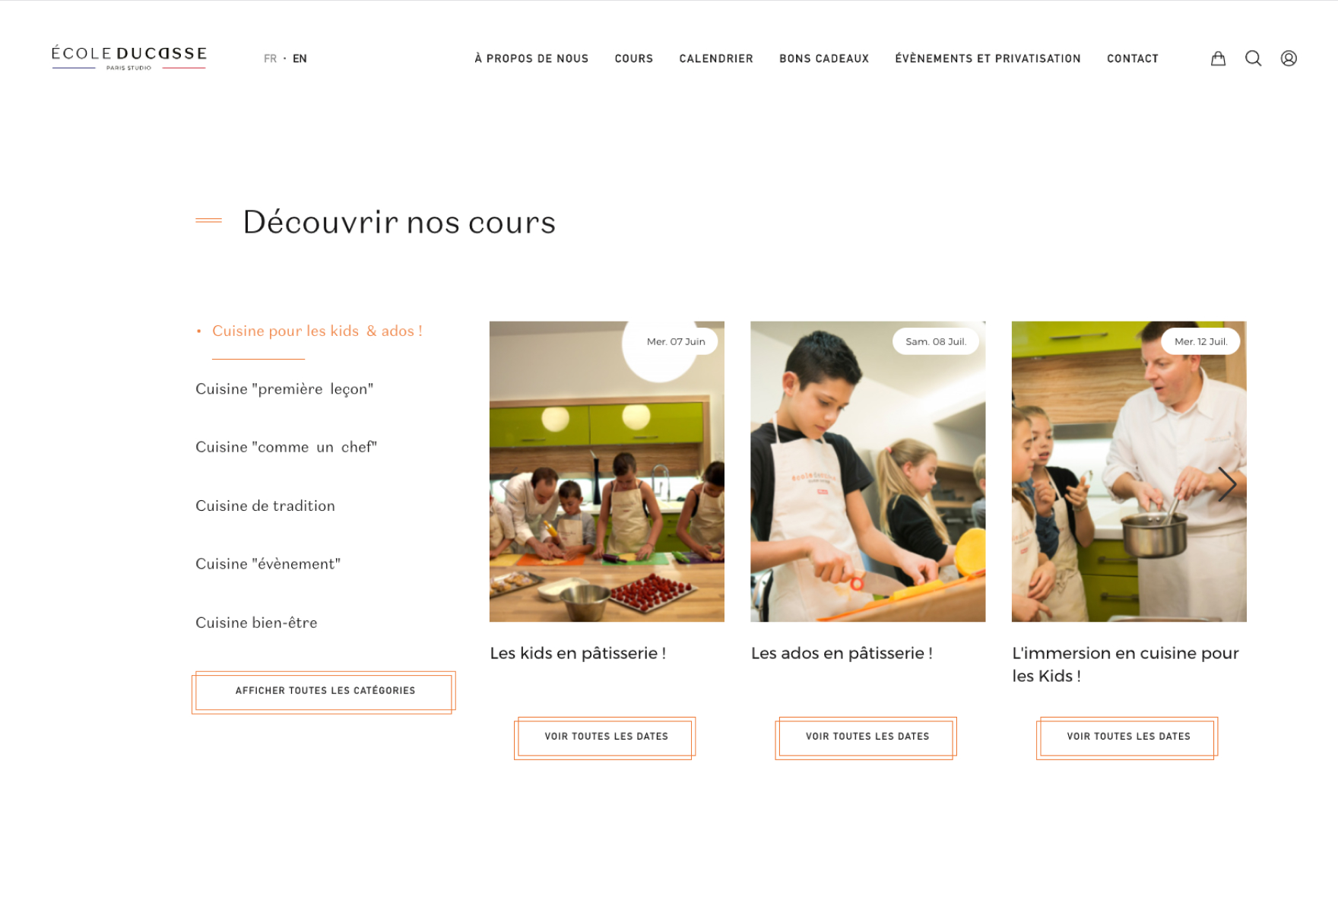Viewport: 1338px width, 897px height.
Task: View all dates for Les ados en pâtisserie
Action: click(x=866, y=737)
